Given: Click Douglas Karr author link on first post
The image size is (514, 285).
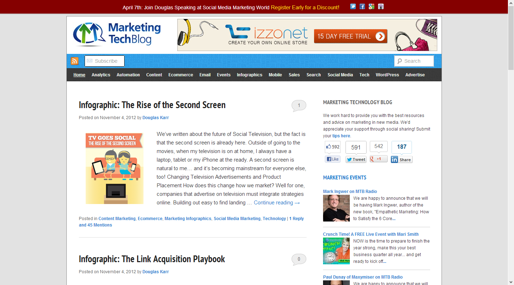Looking at the screenshot, I should [156, 118].
